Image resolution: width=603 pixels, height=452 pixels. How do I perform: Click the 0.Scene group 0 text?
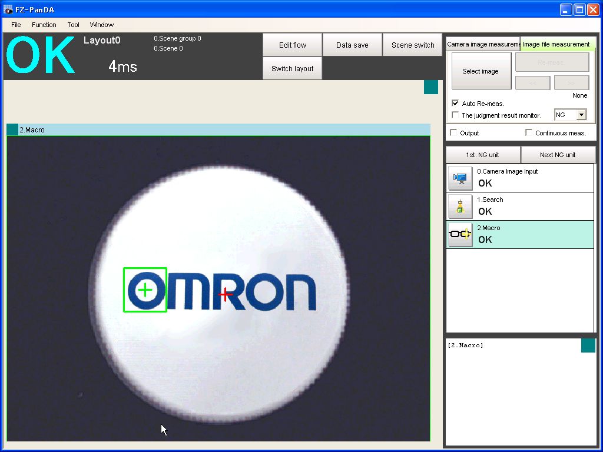tap(177, 38)
